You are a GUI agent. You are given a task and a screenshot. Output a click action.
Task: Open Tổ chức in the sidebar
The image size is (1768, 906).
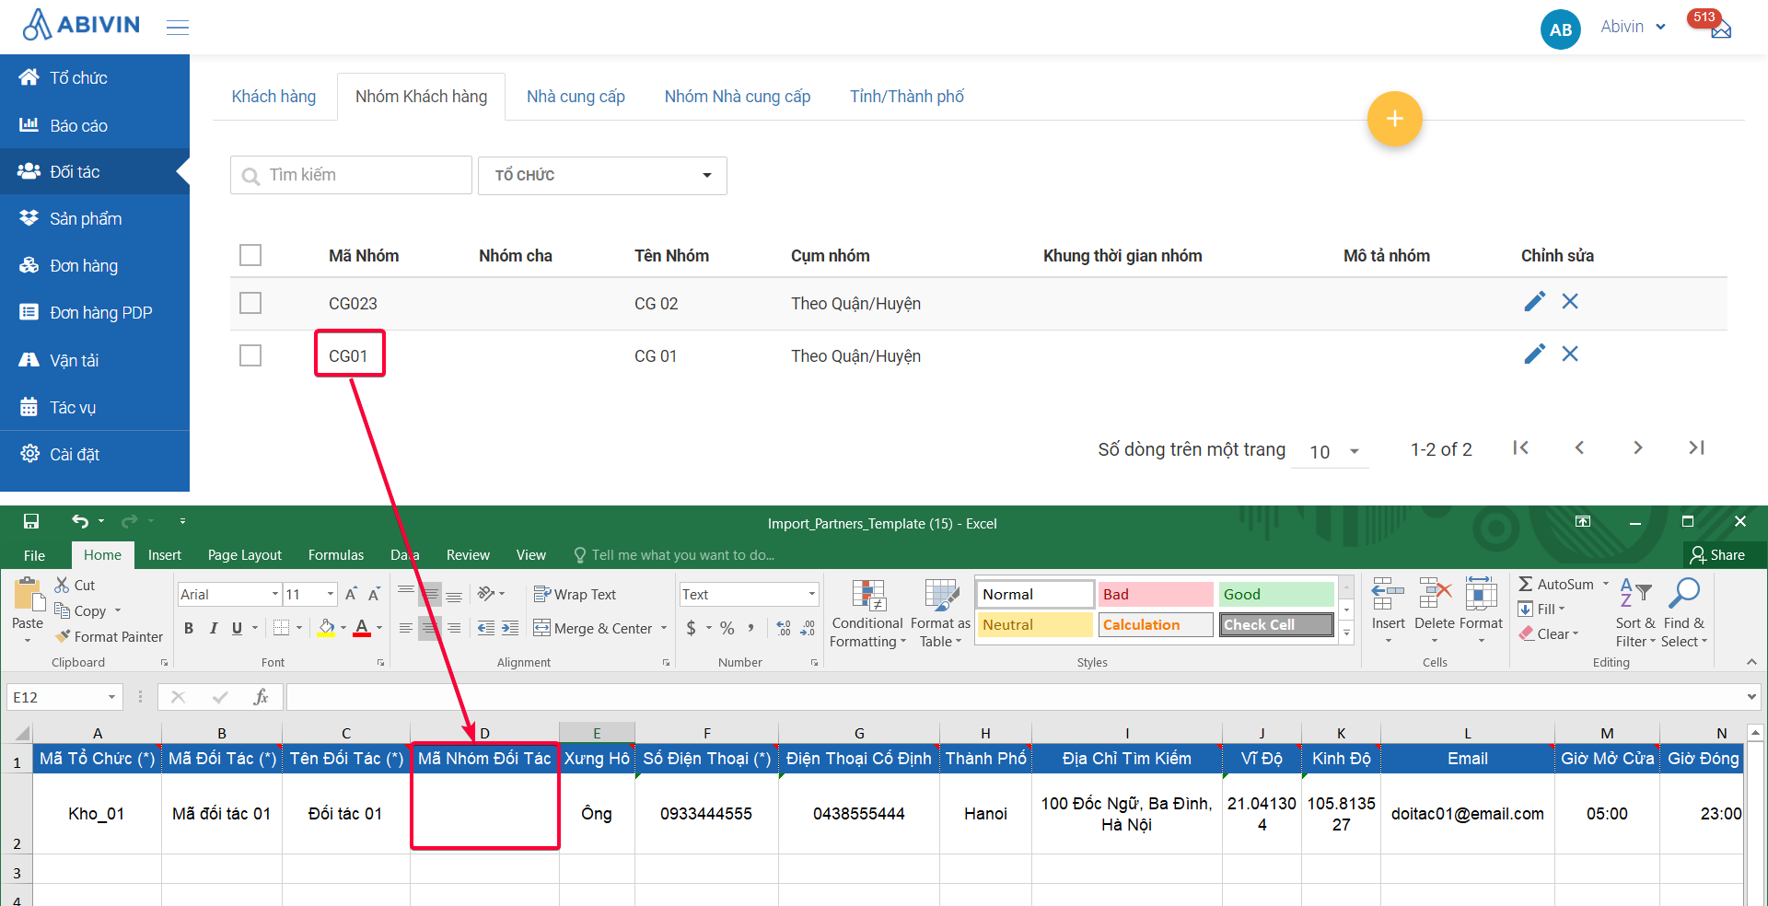click(x=95, y=78)
